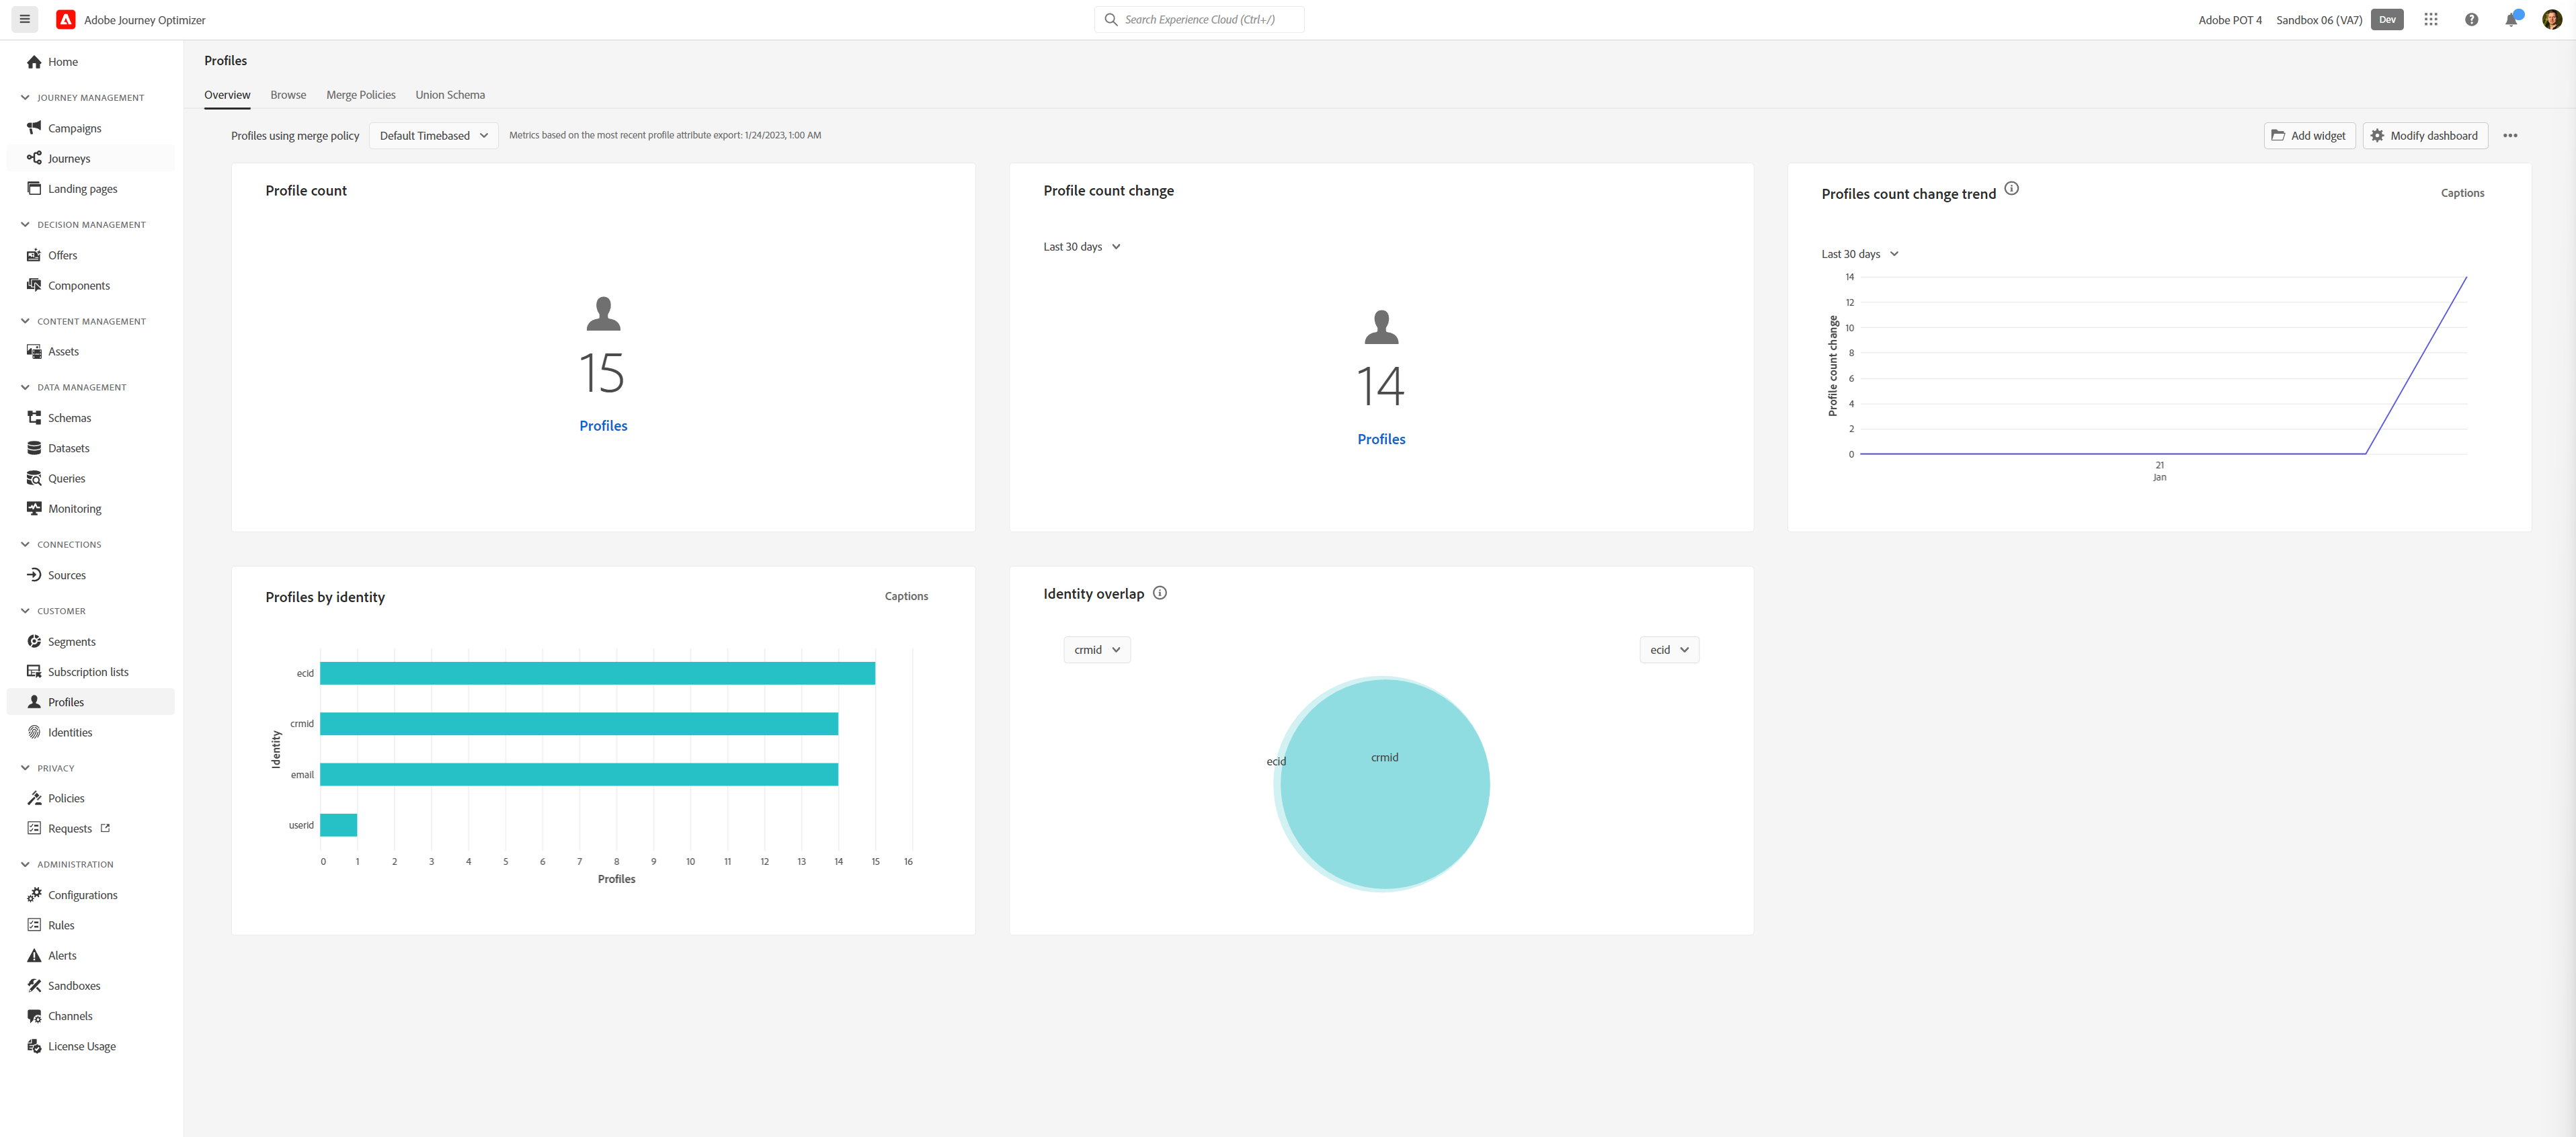This screenshot has height=1137, width=2576.
Task: Toggle Captions on Profiles by identity
Action: 906,596
